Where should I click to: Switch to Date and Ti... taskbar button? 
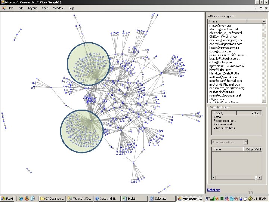click(x=107, y=199)
